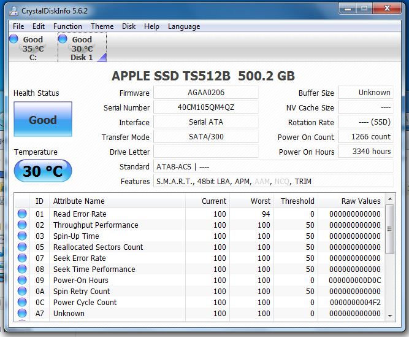Screen dimensions: 409x337
Task: Click the status orb for Read Error Rate
Action: 22,214
